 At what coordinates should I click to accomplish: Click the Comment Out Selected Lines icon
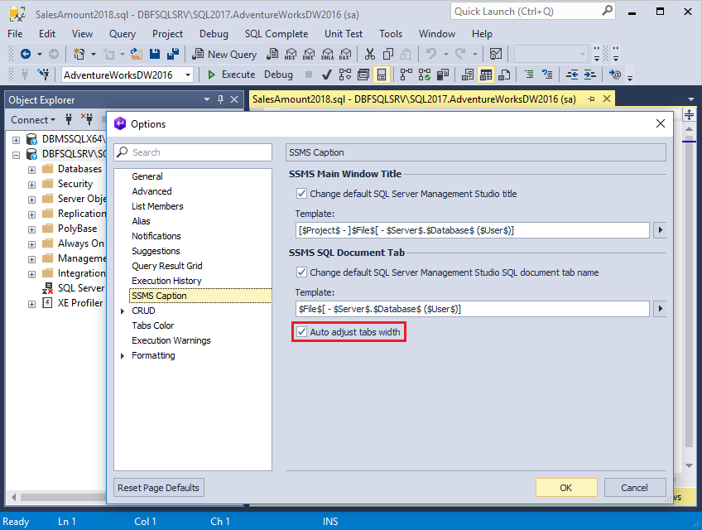(529, 75)
